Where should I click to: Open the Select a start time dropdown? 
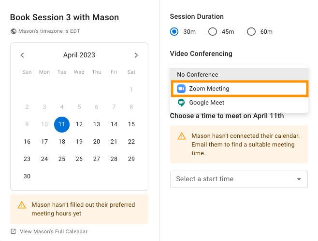click(x=239, y=179)
